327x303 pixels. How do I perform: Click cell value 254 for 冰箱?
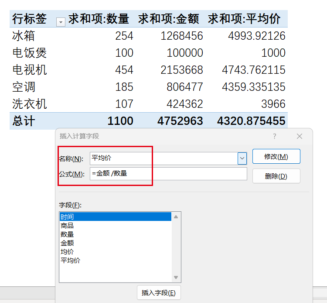pos(124,36)
